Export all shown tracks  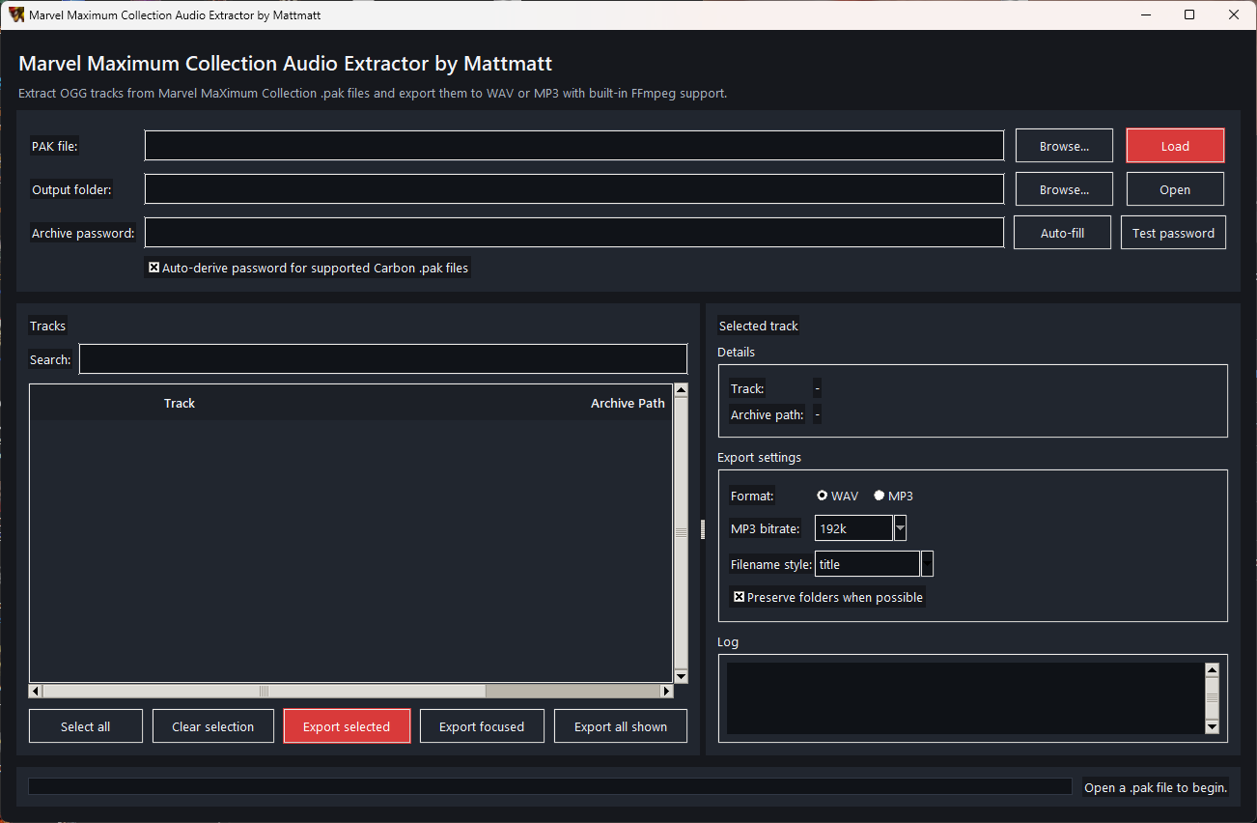pyautogui.click(x=621, y=725)
